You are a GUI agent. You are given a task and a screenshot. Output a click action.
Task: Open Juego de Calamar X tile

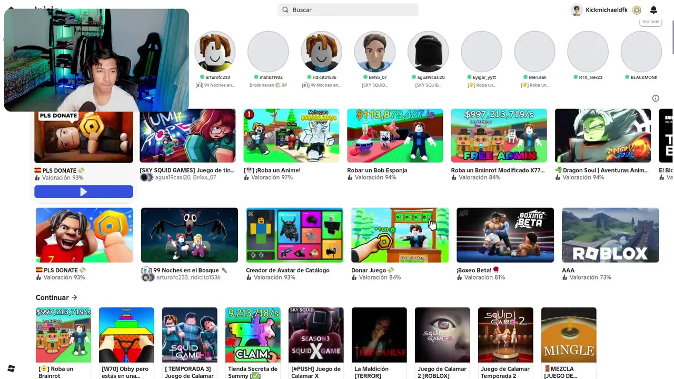(x=316, y=335)
